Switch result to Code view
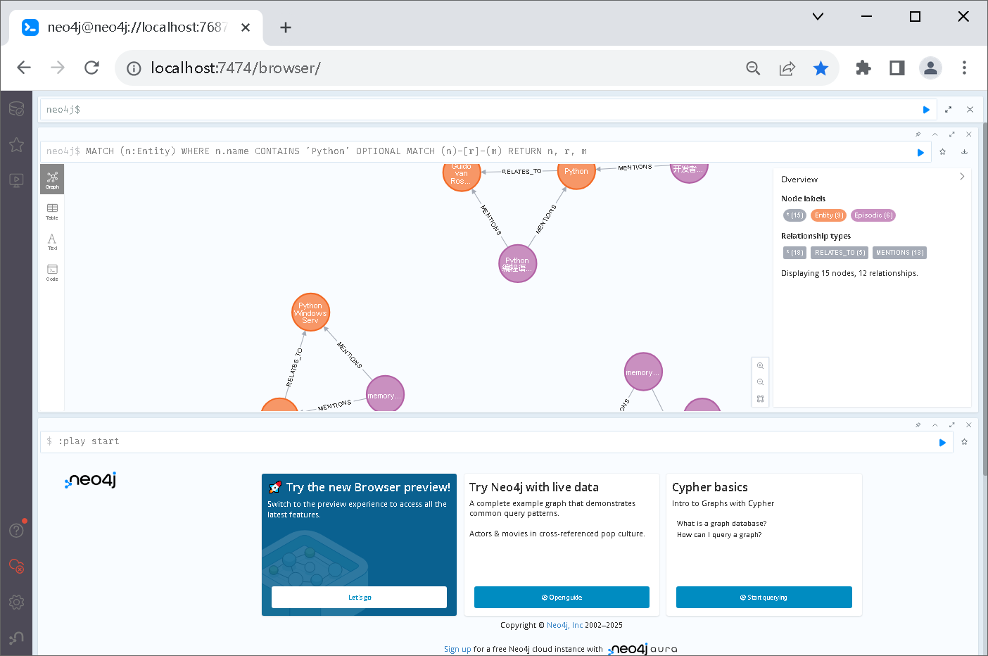 tap(52, 272)
